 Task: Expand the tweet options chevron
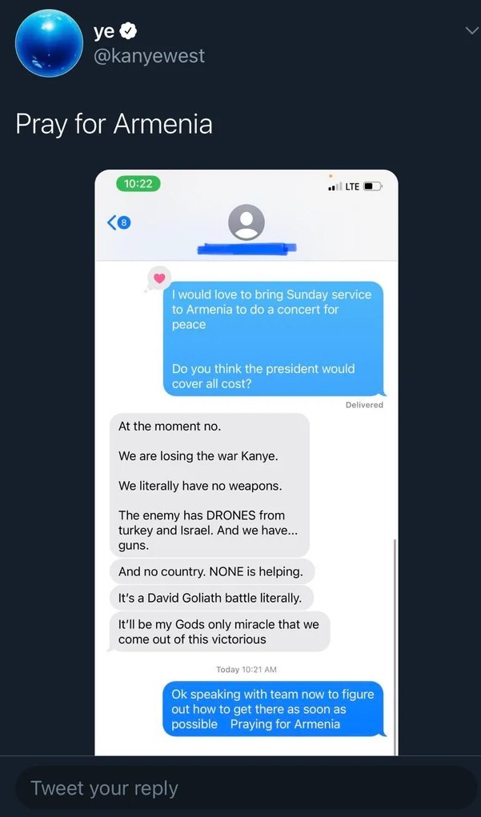pos(471,30)
